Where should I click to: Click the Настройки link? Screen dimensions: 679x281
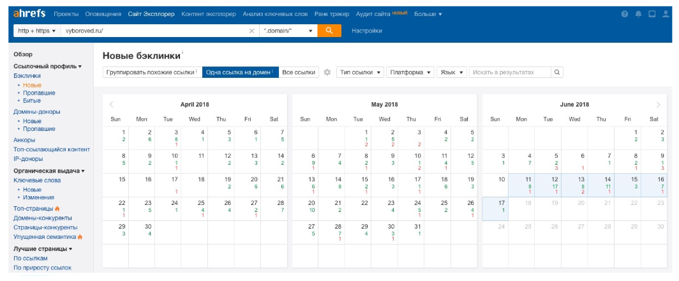point(367,31)
